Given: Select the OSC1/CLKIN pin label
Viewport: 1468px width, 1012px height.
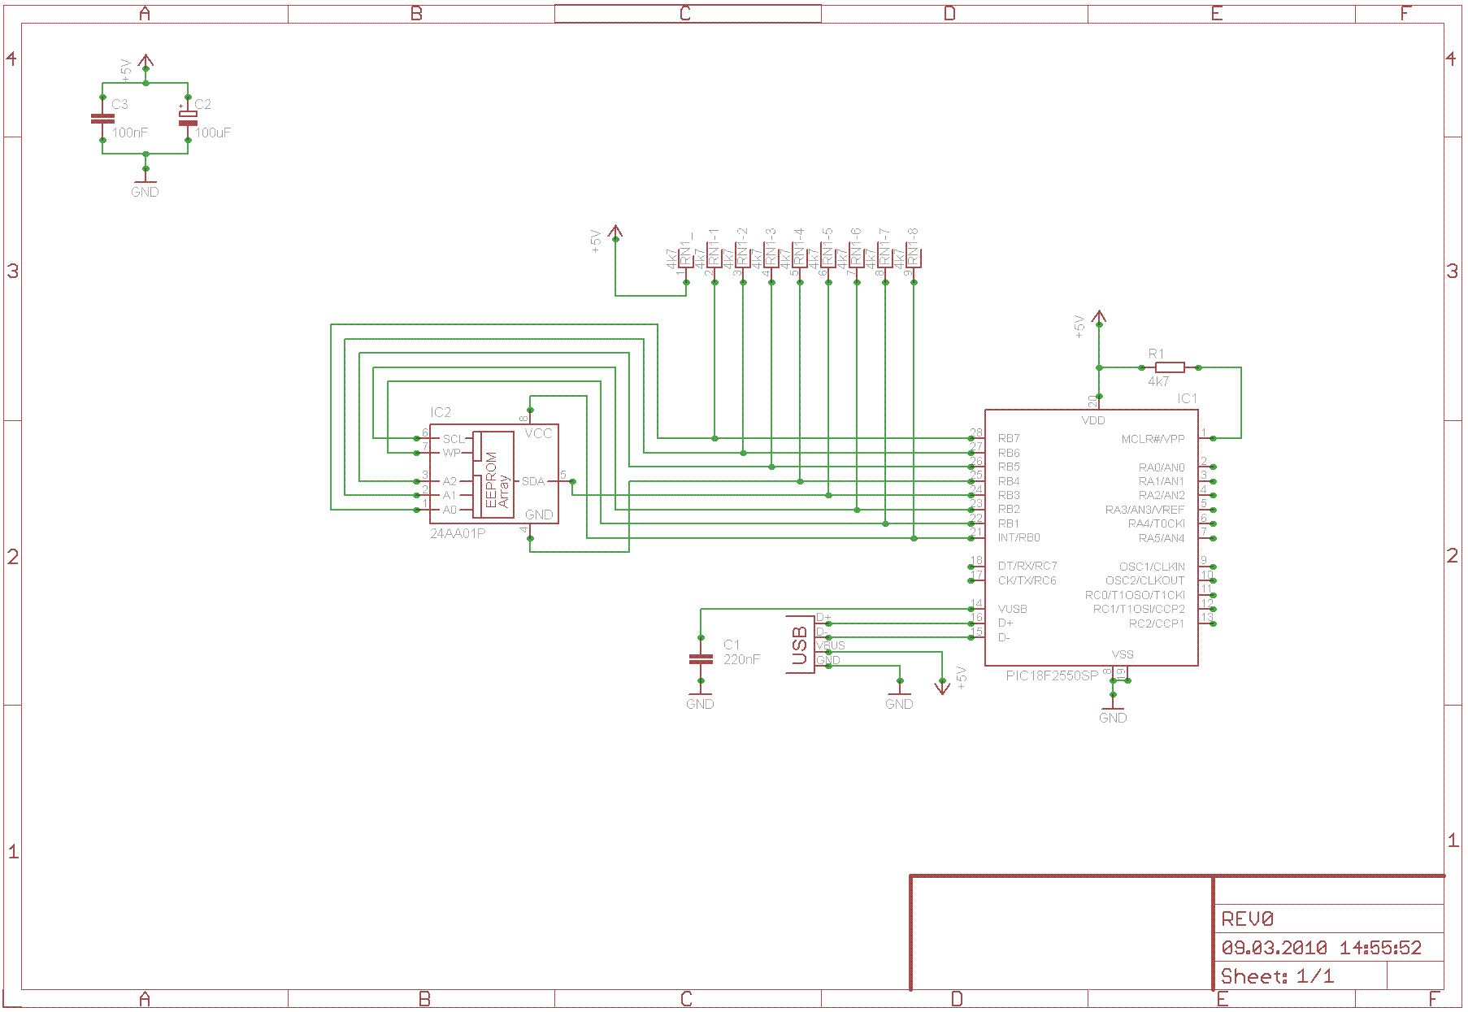Looking at the screenshot, I should (x=1152, y=567).
